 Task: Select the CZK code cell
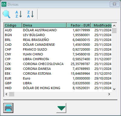(x=8, y=64)
